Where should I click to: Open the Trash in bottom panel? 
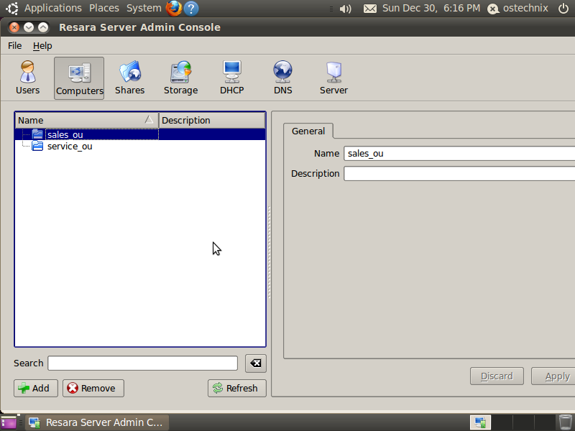tap(565, 422)
